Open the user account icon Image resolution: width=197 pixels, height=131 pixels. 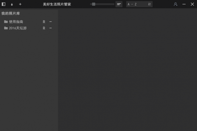[176, 4]
